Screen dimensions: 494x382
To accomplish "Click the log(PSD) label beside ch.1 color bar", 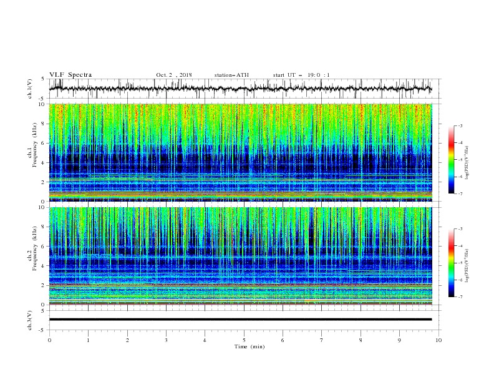I will (x=467, y=163).
